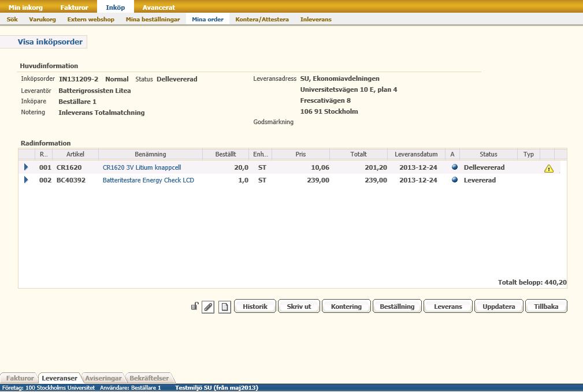Click the Typ column header
The height and width of the screenshot is (392, 583).
coord(528,154)
